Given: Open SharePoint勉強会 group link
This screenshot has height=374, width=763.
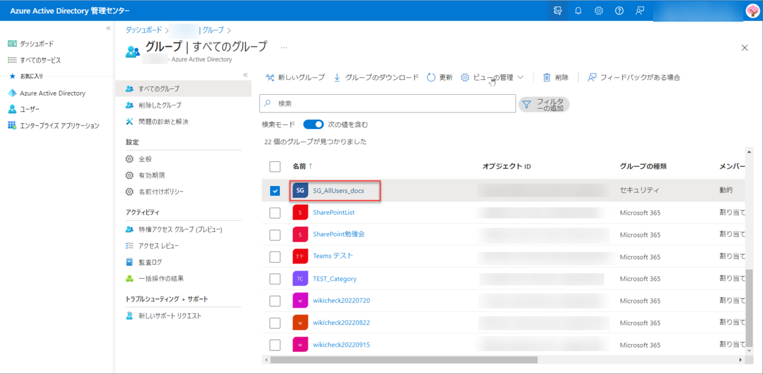Looking at the screenshot, I should pyautogui.click(x=339, y=234).
